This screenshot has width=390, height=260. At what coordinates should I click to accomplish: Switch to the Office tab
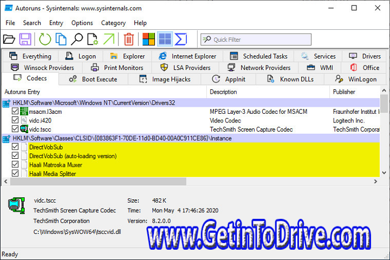(x=365, y=67)
